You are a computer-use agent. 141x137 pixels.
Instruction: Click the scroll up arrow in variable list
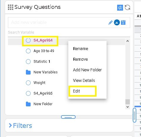(x=127, y=41)
